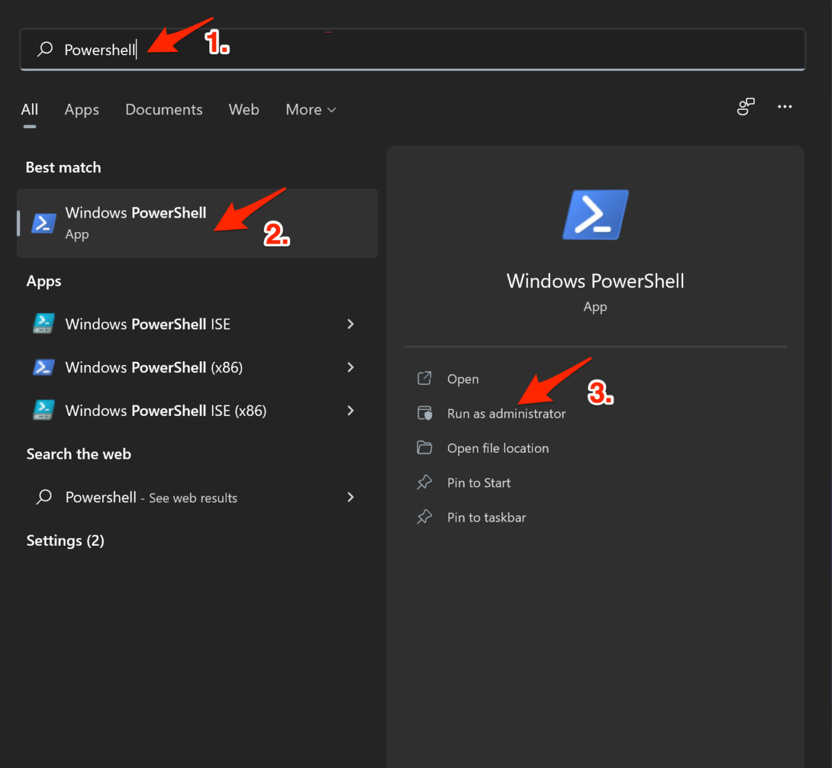Image resolution: width=832 pixels, height=768 pixels.
Task: Expand the More filter dropdown
Action: point(311,110)
